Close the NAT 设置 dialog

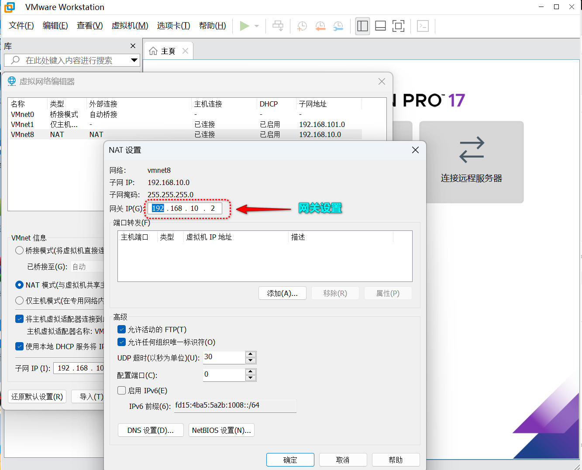point(415,150)
